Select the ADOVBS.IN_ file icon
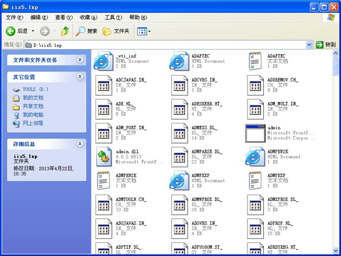Image resolution: width=341 pixels, height=256 pixels. 180,229
